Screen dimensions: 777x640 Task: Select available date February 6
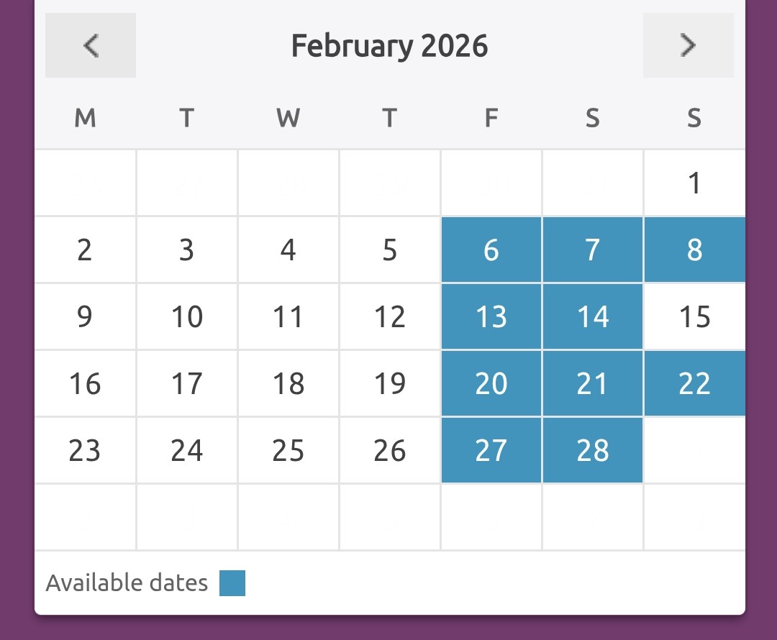(x=491, y=250)
